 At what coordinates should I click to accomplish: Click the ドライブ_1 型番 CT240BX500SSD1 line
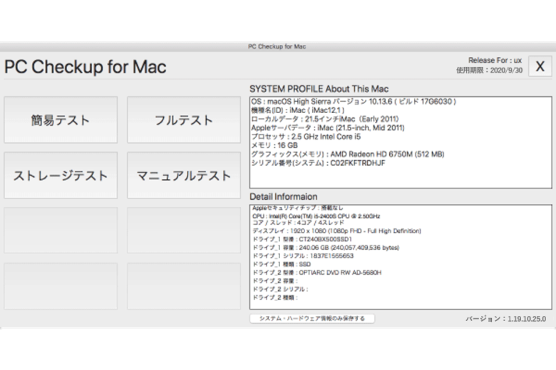[302, 239]
